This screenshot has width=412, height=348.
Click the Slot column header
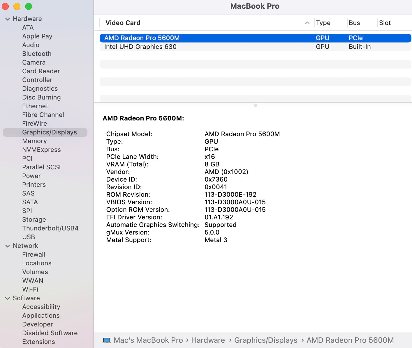point(385,23)
